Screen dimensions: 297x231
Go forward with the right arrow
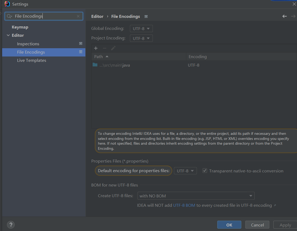(x=293, y=16)
